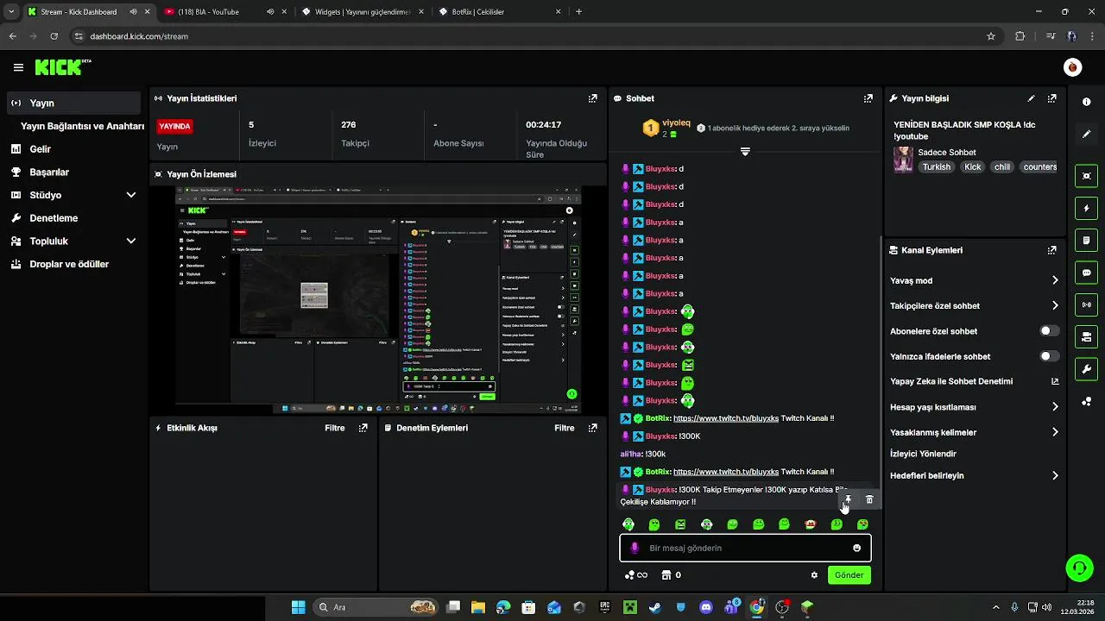Viewport: 1105px width, 621px height.
Task: Open the emoji picker in message box
Action: [856, 548]
